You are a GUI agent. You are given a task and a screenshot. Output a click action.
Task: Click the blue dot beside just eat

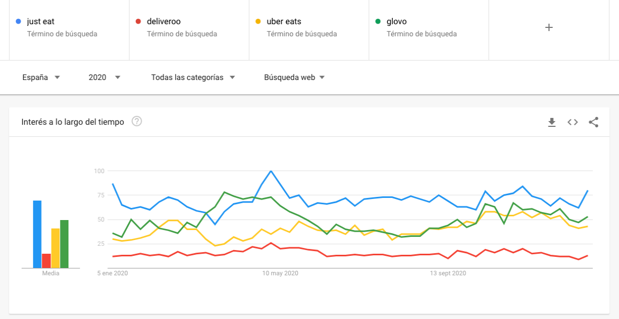(x=19, y=22)
